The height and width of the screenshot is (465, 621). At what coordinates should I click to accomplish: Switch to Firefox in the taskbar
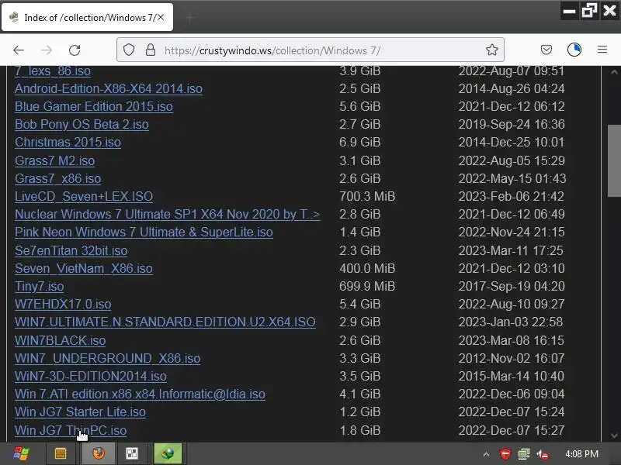point(99,453)
